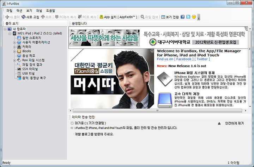Click the 대기중 (1 기기 연결됨) status text
Viewport: 254px width, 167px height.
pos(90,123)
